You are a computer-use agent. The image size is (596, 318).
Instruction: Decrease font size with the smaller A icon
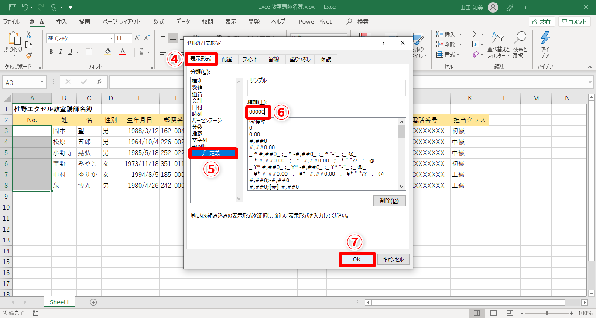click(x=147, y=38)
